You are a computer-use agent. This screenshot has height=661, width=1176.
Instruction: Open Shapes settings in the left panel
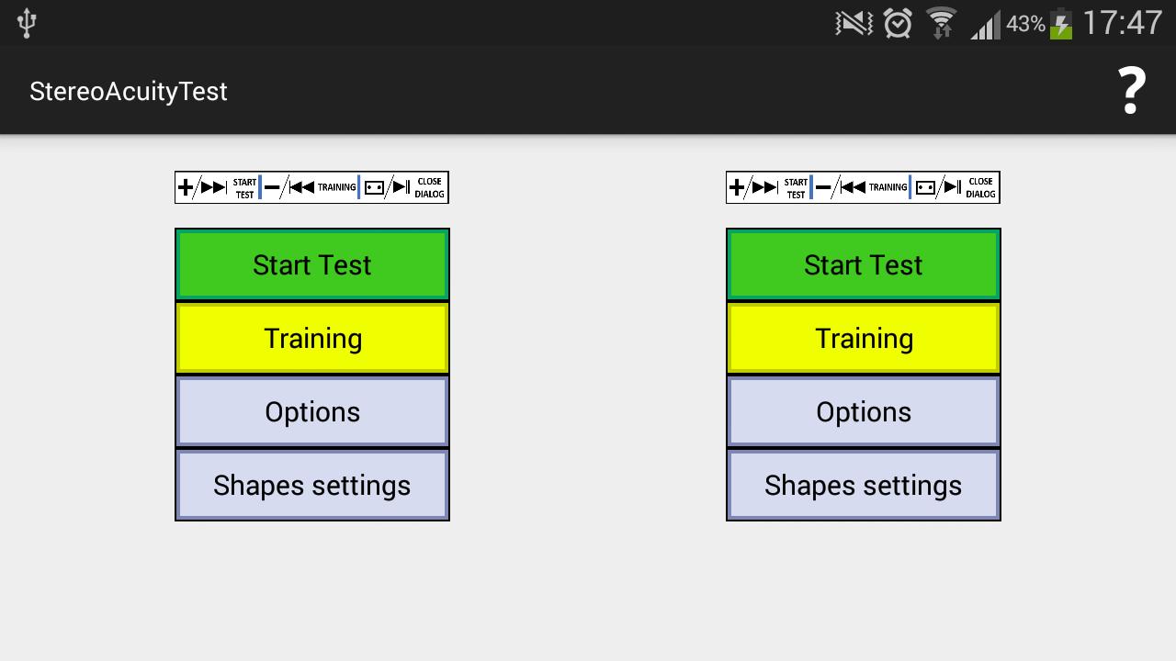pos(312,485)
